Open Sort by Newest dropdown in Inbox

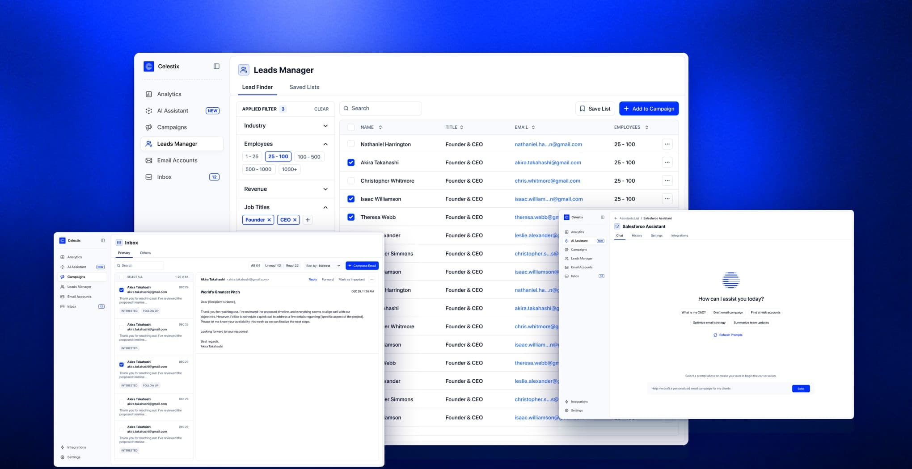click(x=324, y=266)
